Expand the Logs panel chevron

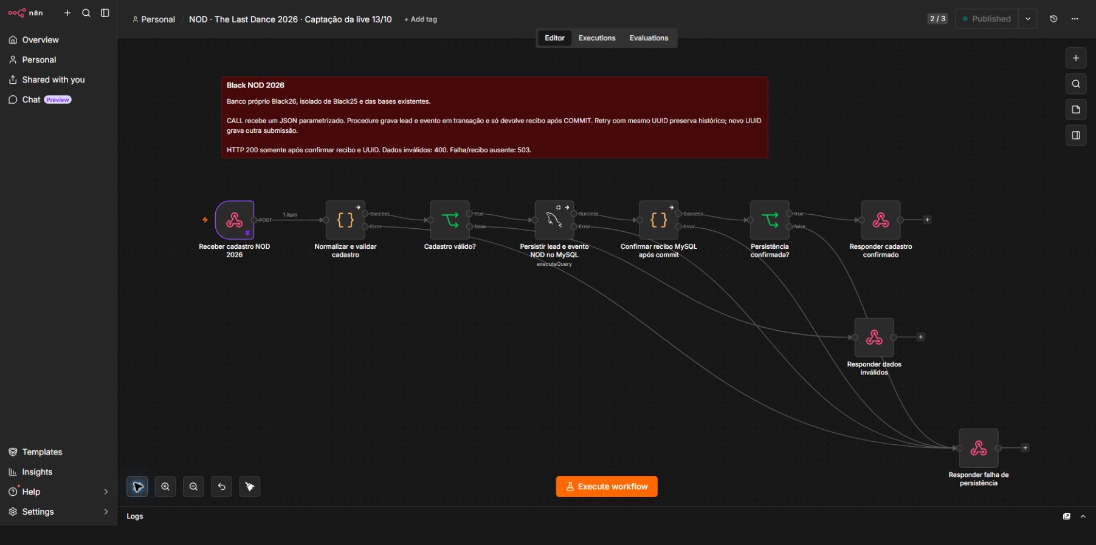pos(1083,516)
